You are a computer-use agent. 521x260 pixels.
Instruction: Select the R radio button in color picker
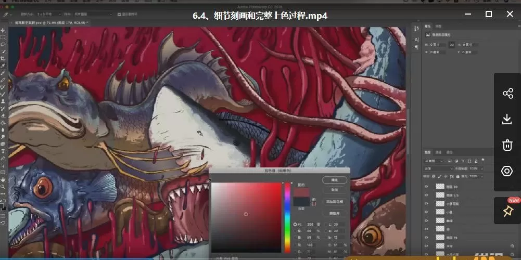(295, 245)
